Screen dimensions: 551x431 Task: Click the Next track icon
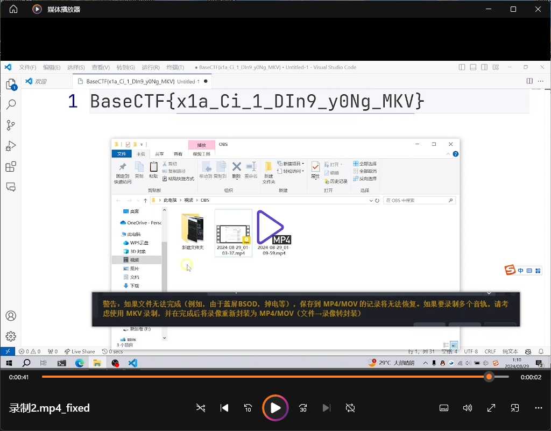tap(326, 408)
